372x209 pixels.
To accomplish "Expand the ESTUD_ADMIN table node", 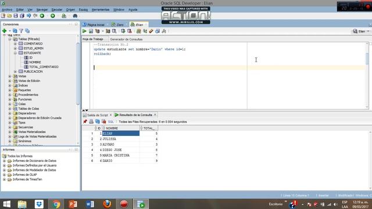I will coord(15,48).
